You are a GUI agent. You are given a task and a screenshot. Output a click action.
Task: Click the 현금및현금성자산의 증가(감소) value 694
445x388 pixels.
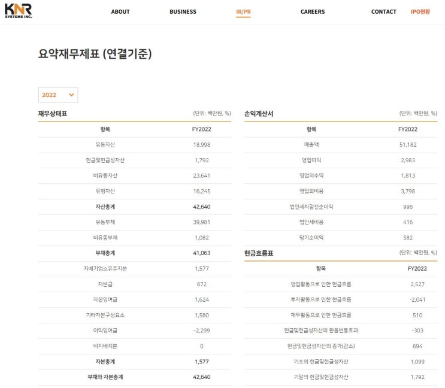pos(417,346)
